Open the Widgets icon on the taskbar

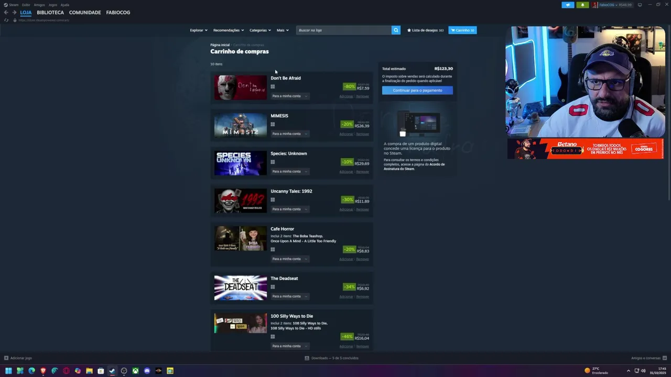(x=20, y=371)
